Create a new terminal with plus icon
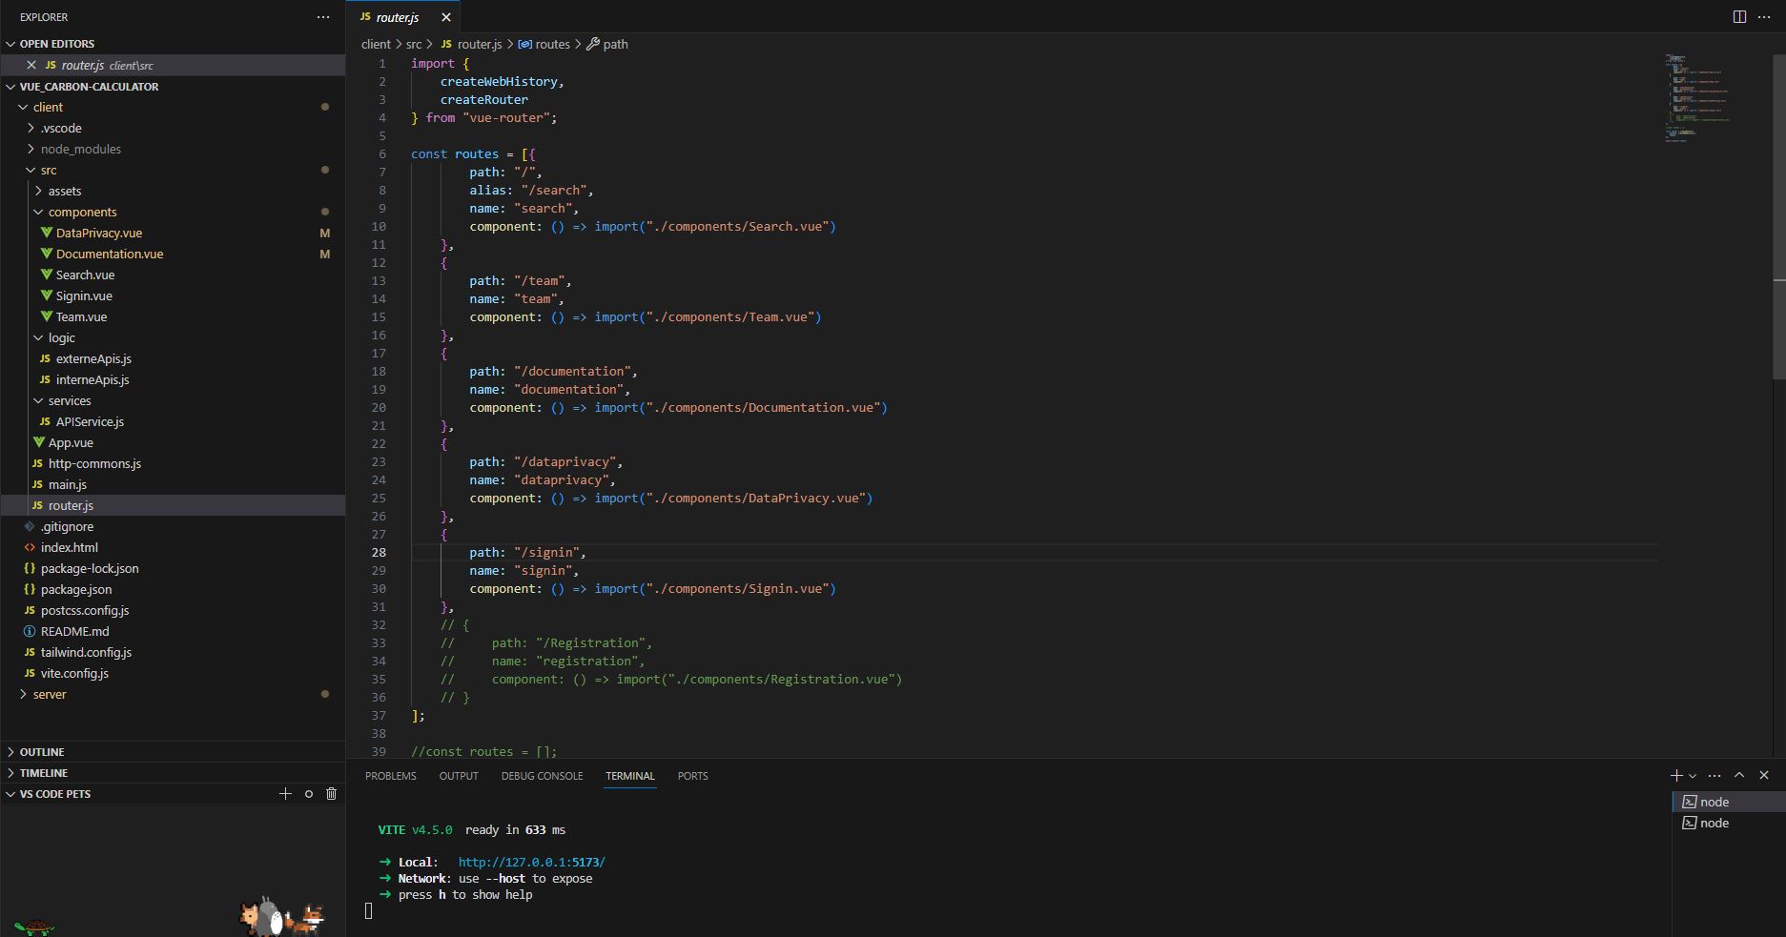The width and height of the screenshot is (1786, 937). pos(1676,775)
